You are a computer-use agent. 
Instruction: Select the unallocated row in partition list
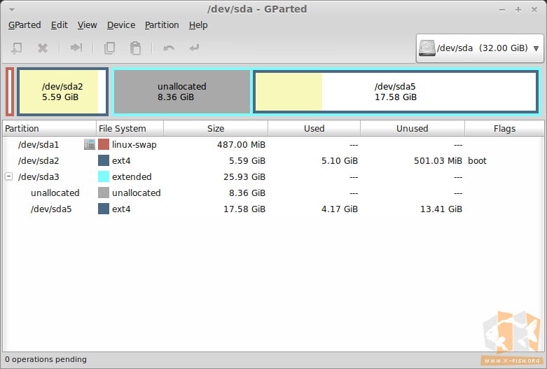click(273, 193)
